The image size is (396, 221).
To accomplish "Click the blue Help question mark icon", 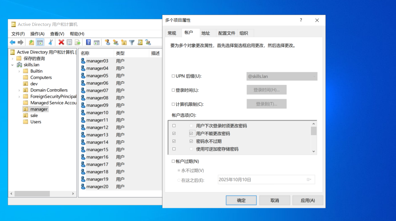I will tap(88, 42).
